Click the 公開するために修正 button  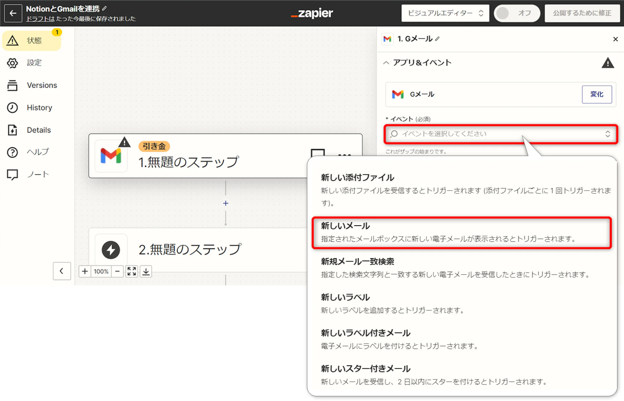click(x=582, y=13)
